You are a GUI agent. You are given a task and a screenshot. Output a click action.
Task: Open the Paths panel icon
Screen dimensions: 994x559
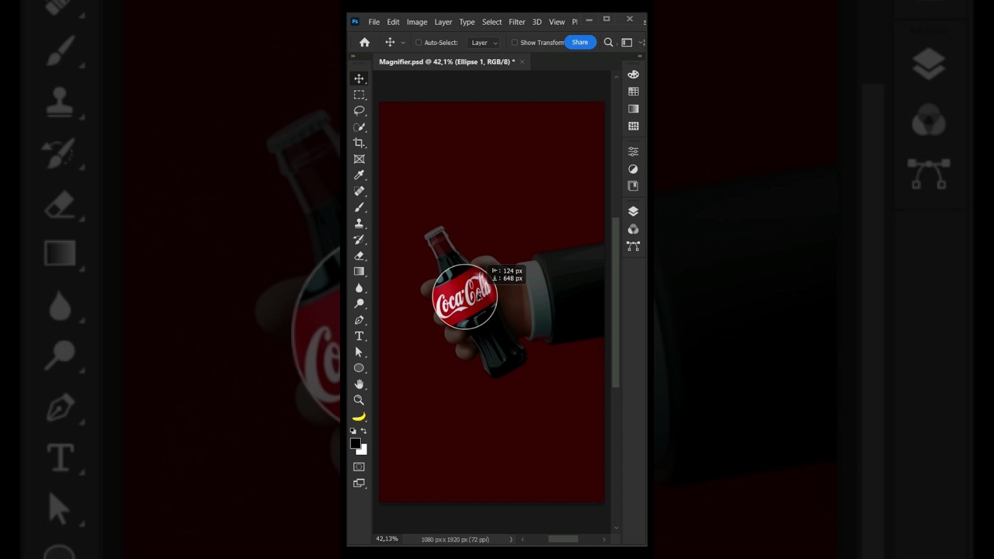coord(633,246)
